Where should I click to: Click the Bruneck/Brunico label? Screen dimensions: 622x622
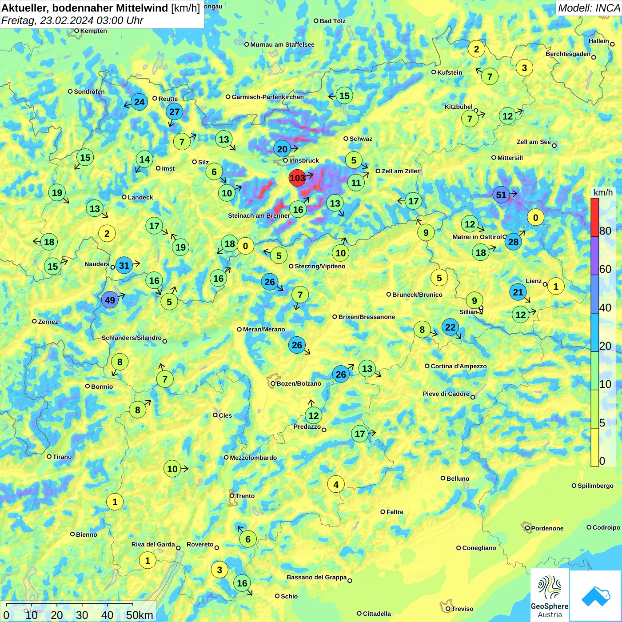point(417,295)
